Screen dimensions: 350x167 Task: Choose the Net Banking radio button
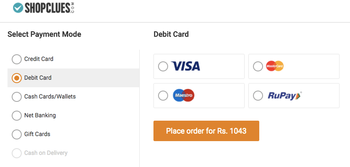[17, 116]
